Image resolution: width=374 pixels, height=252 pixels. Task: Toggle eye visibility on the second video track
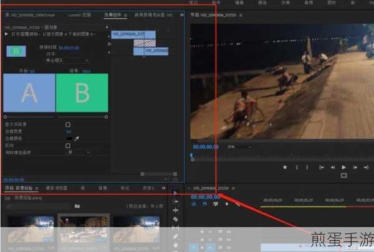pyautogui.click(x=229, y=240)
